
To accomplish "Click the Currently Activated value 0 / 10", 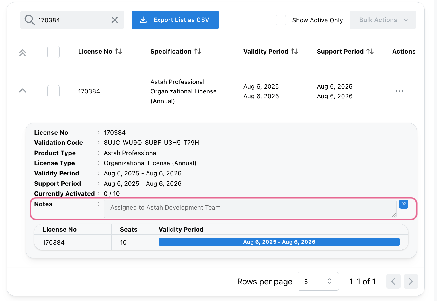I will click(112, 194).
